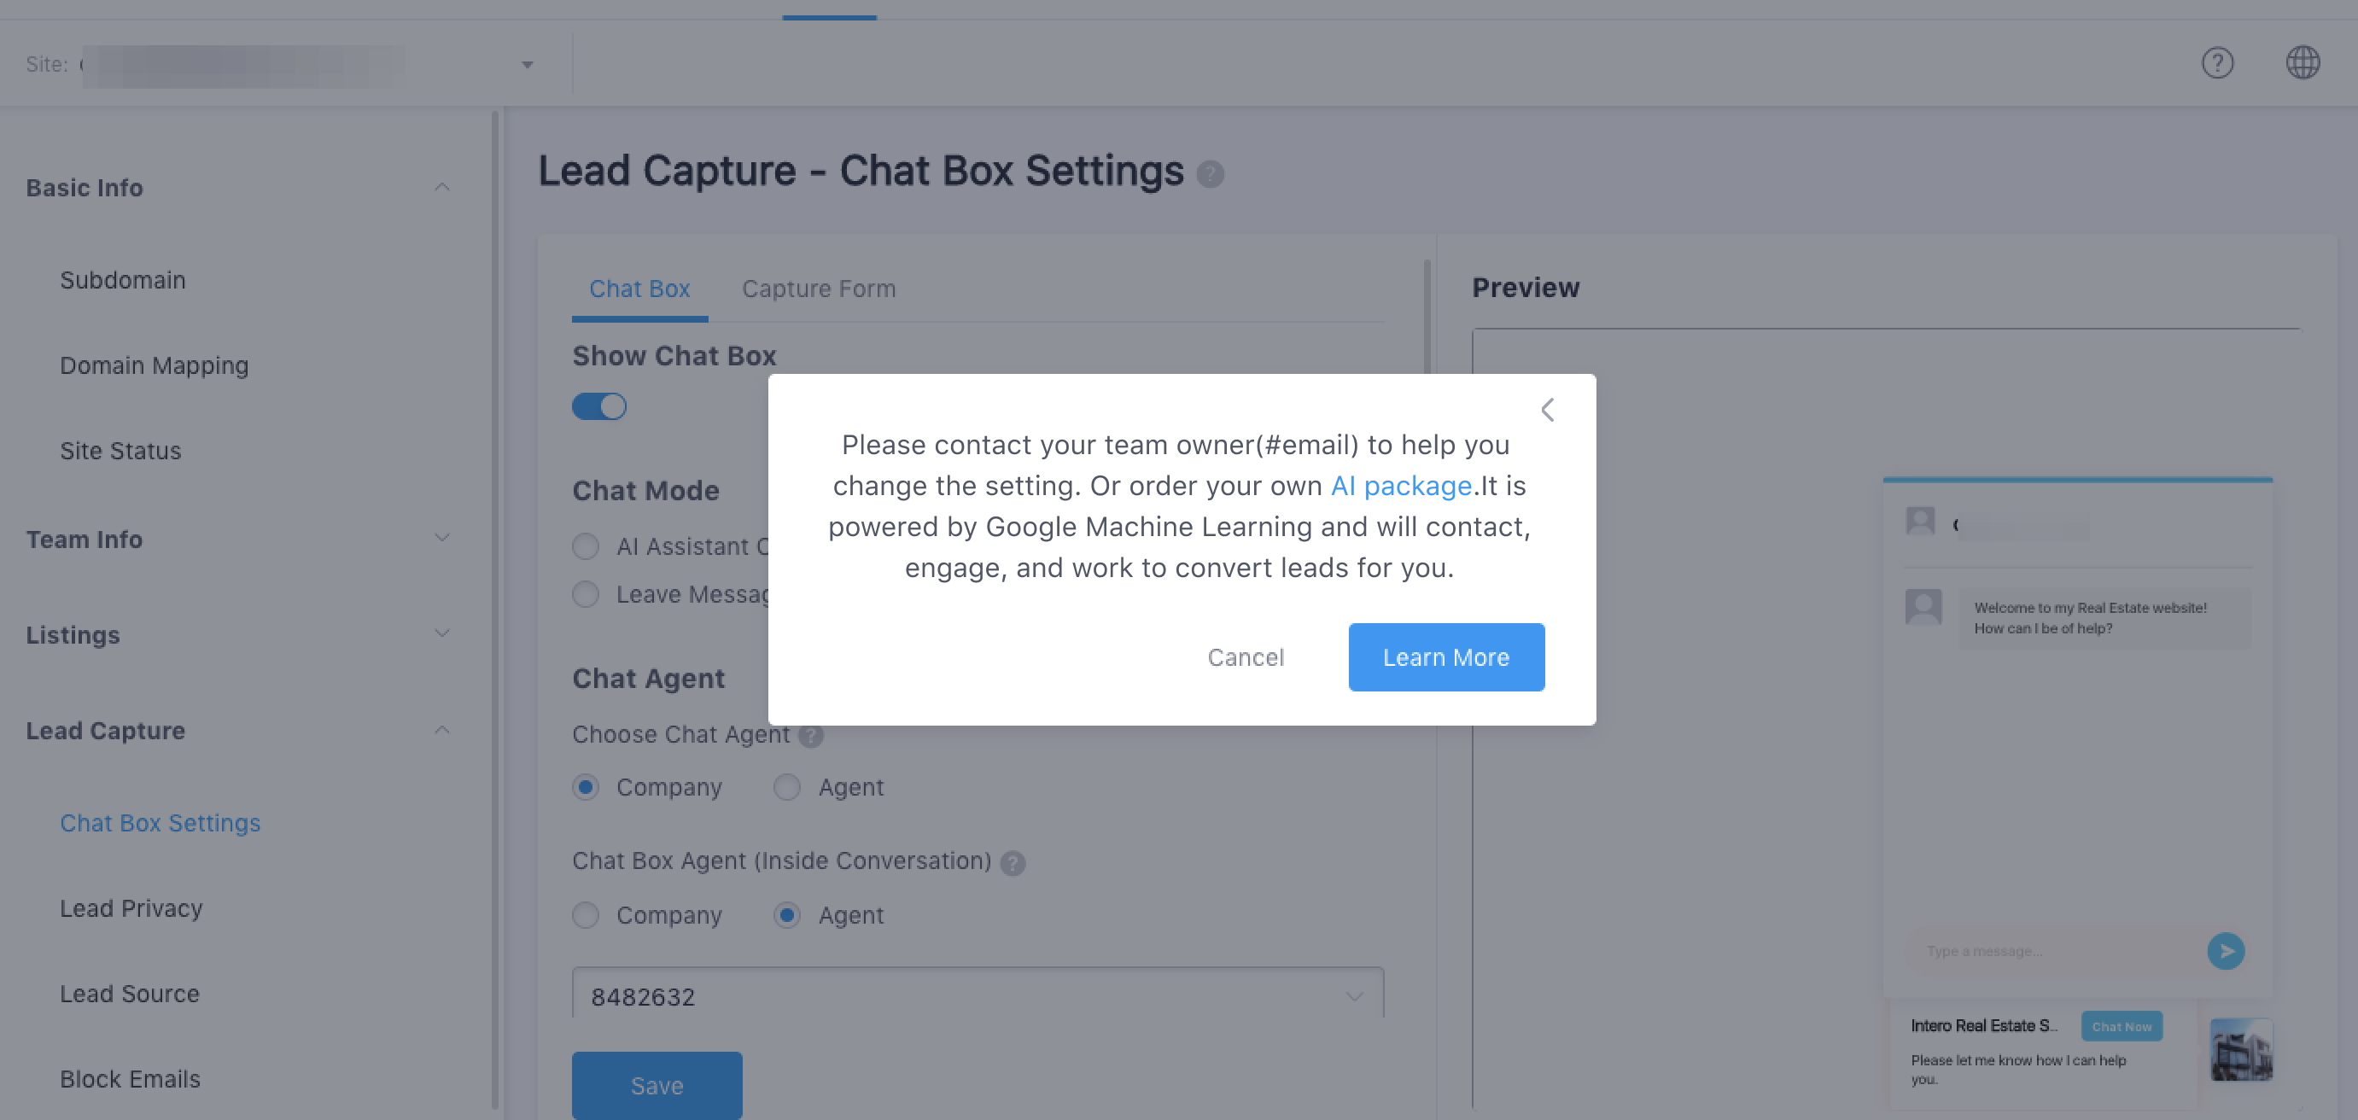2358x1120 pixels.
Task: Select Agent under Chat Box Agent
Action: click(x=787, y=915)
